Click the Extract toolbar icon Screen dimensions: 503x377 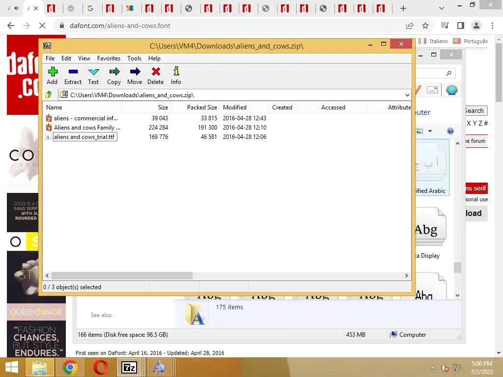tap(73, 76)
